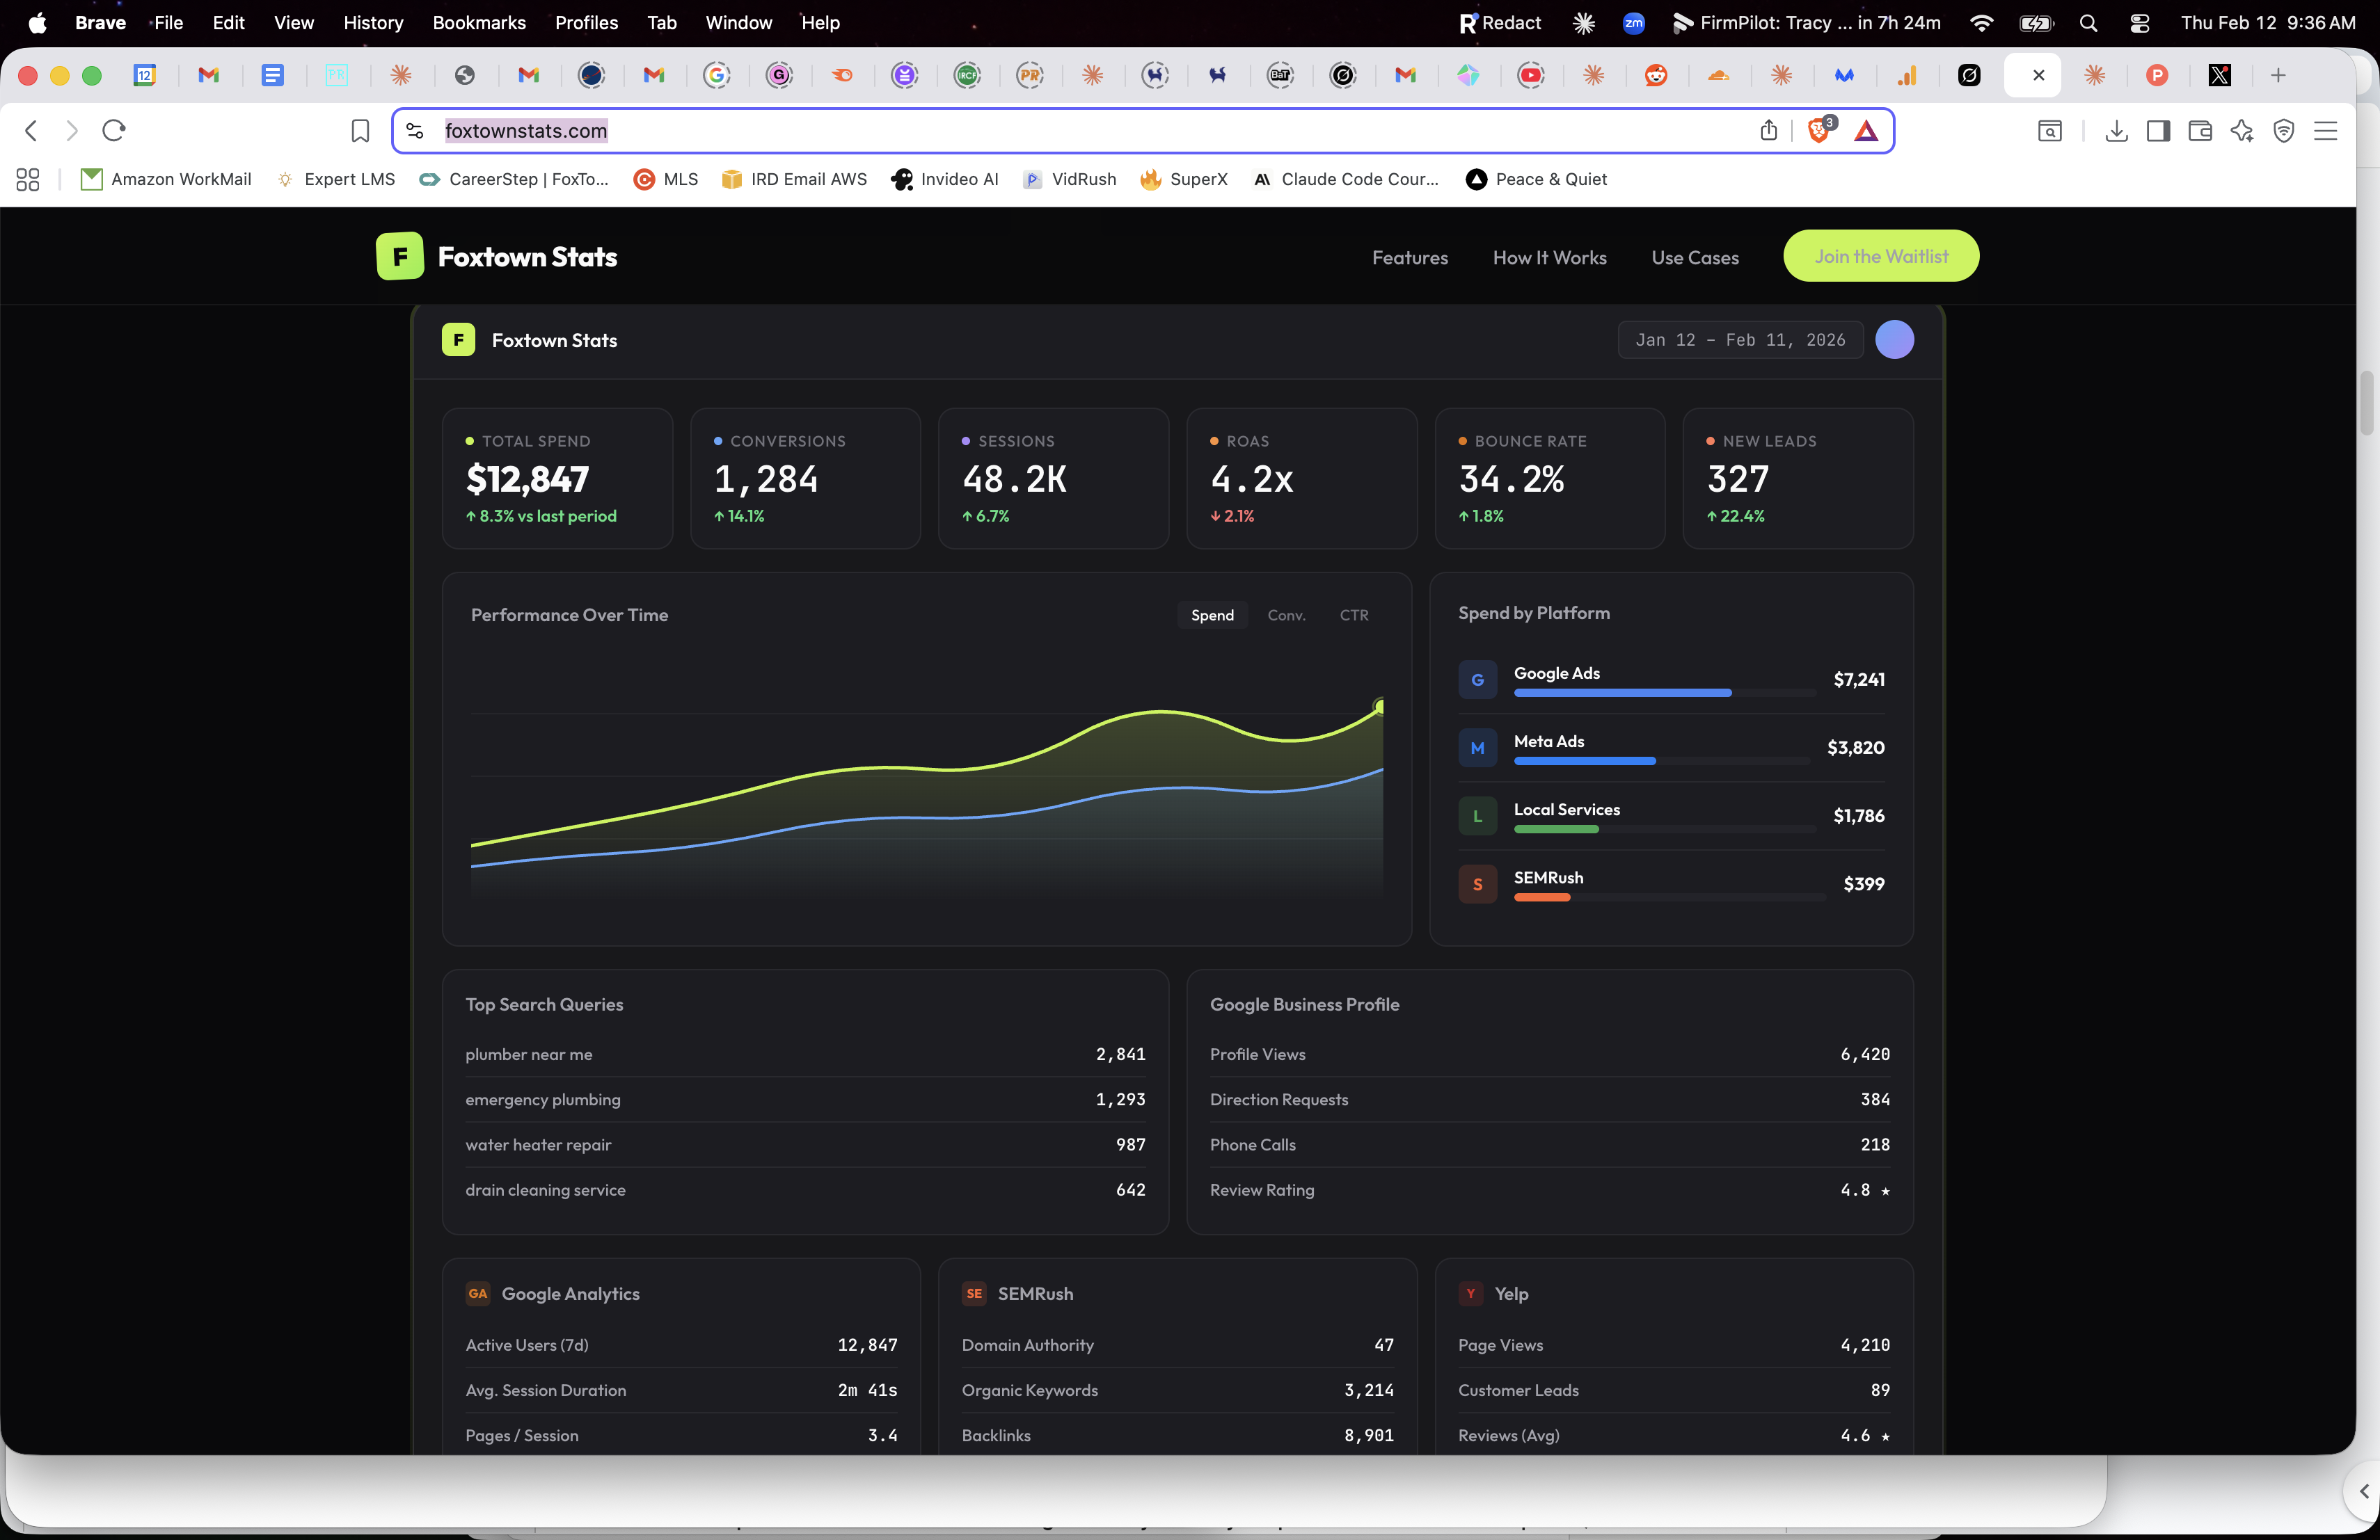Open the Jan 12 – Feb 11 date range selector
2380x1540 pixels.
pos(1740,339)
